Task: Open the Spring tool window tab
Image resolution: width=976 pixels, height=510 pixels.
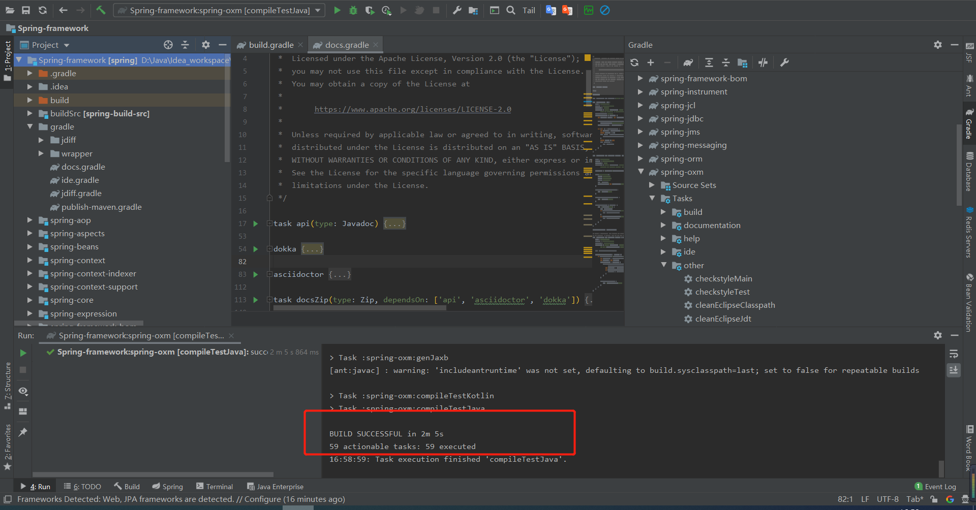Action: click(167, 487)
